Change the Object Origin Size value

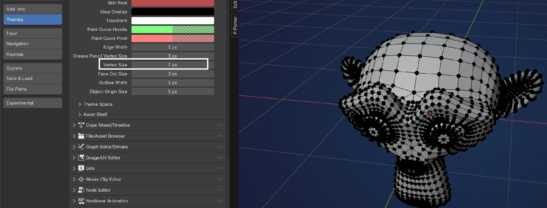(x=173, y=92)
